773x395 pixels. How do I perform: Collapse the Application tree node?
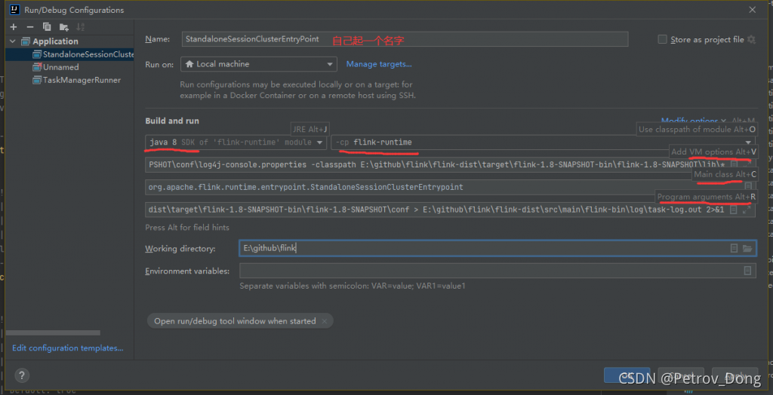point(12,41)
